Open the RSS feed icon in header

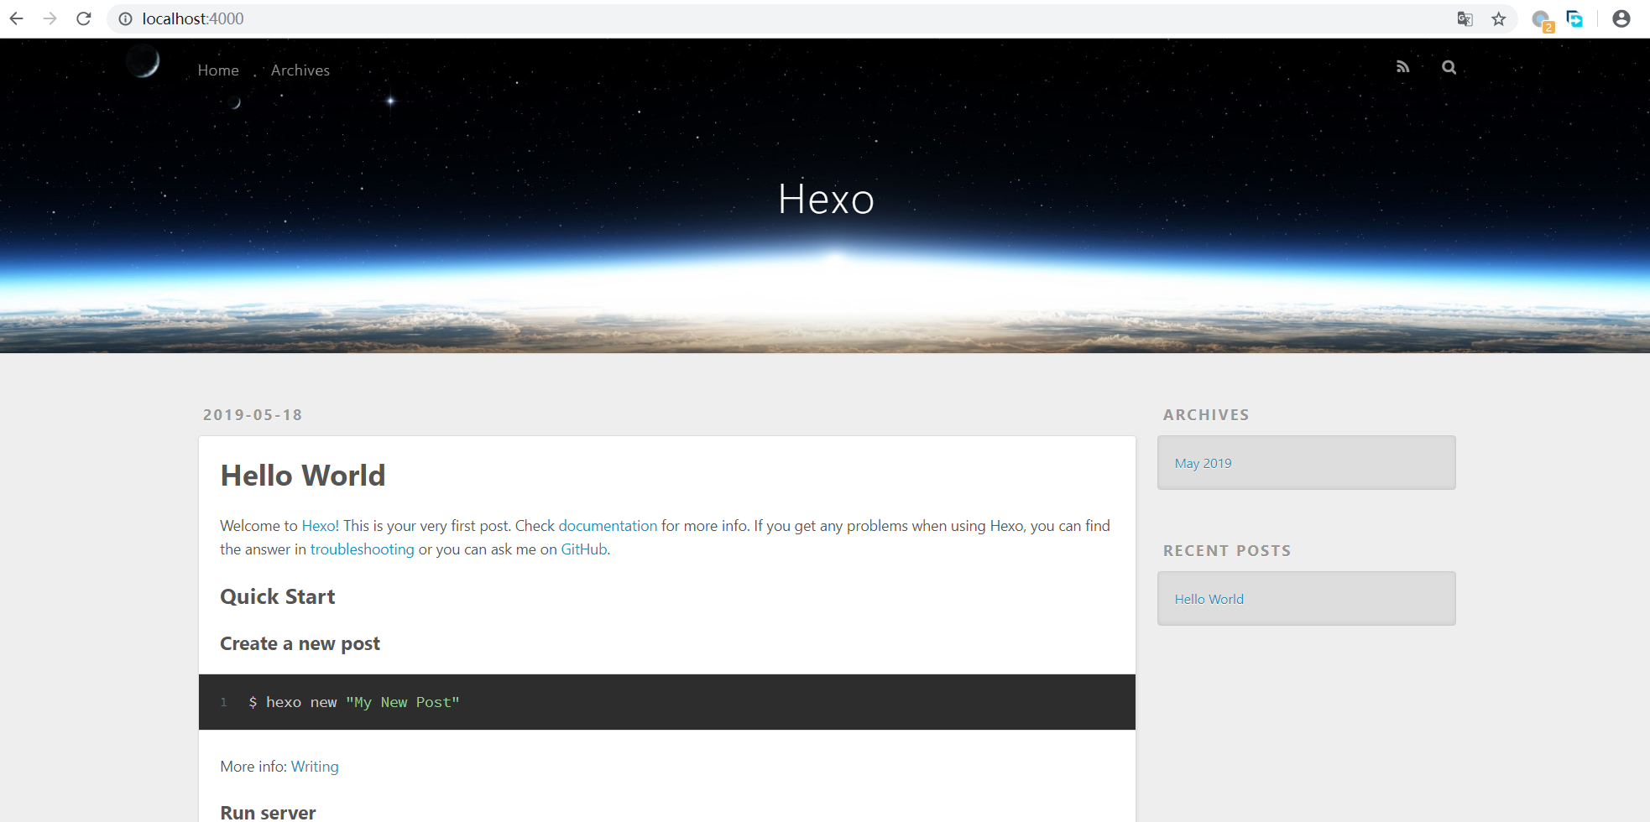1402,67
